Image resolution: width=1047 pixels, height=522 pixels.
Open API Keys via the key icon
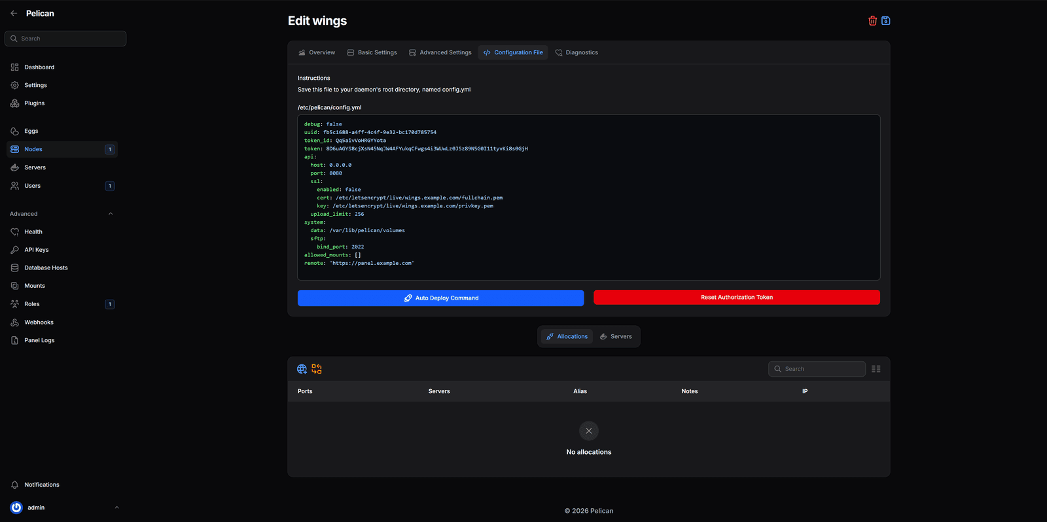pos(14,250)
